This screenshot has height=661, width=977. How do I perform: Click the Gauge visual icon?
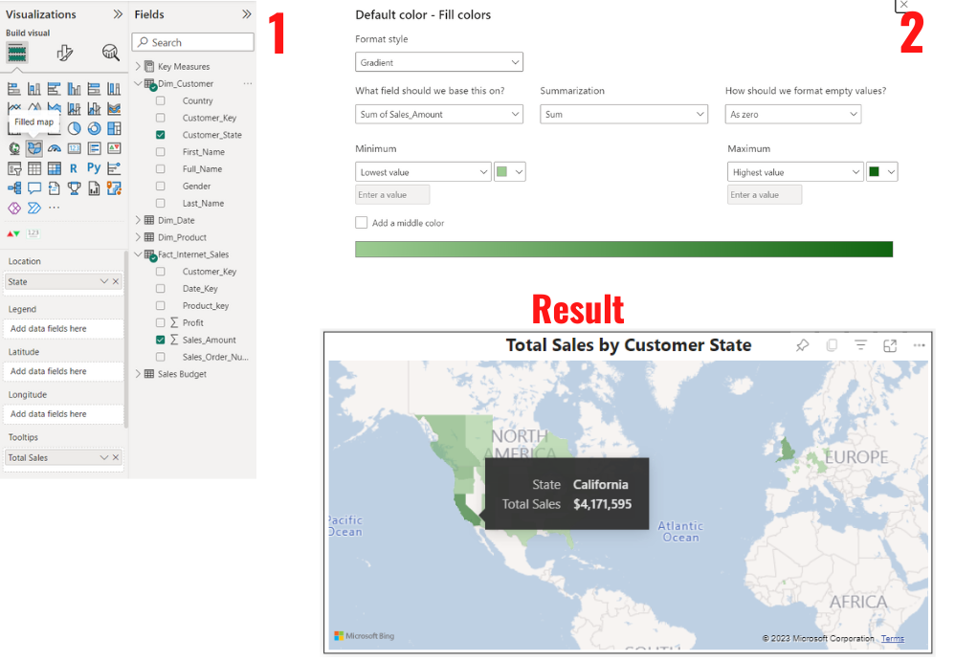coord(54,148)
